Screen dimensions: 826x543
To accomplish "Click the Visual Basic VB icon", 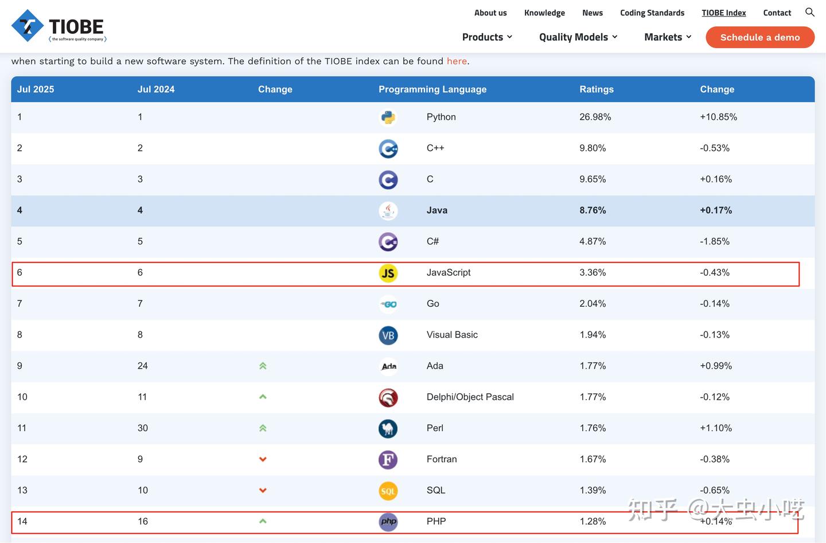I will [388, 335].
